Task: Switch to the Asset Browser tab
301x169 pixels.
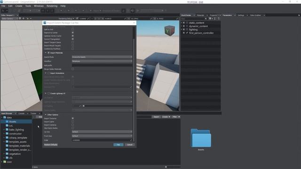Action: 7,114
